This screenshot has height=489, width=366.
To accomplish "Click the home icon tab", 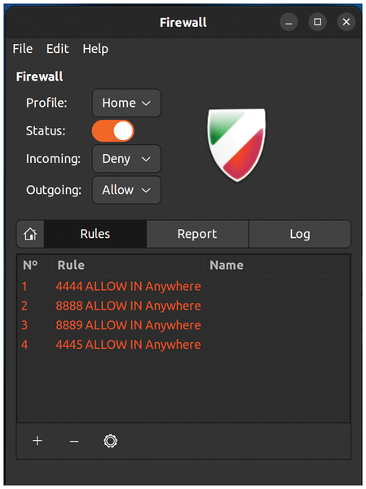I will (30, 234).
